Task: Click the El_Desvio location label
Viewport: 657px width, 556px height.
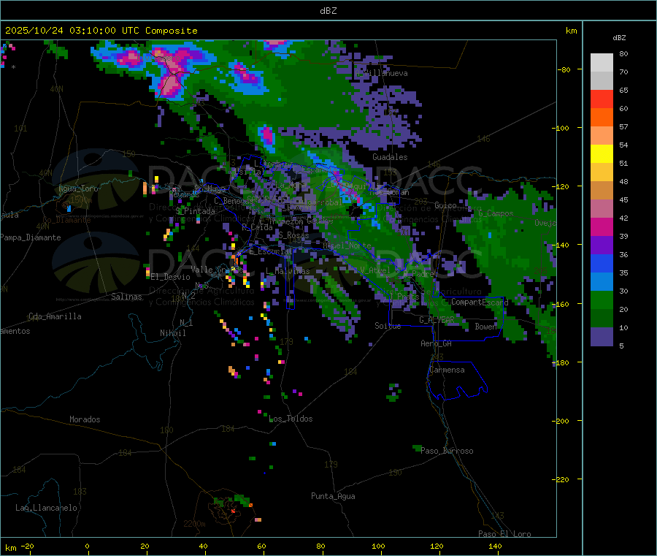Action: pyautogui.click(x=170, y=277)
